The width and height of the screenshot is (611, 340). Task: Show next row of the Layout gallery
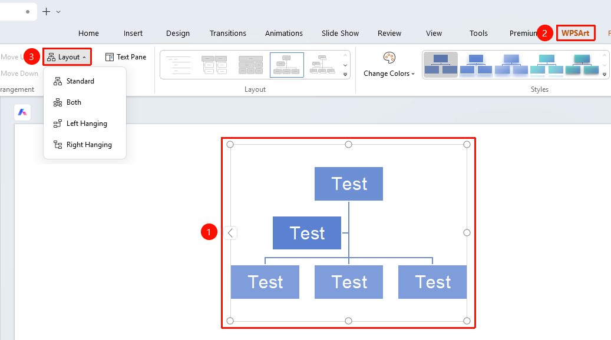pyautogui.click(x=345, y=65)
